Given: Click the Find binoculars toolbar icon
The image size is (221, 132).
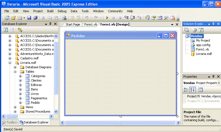Looking at the screenshot, I should click(x=64, y=18).
